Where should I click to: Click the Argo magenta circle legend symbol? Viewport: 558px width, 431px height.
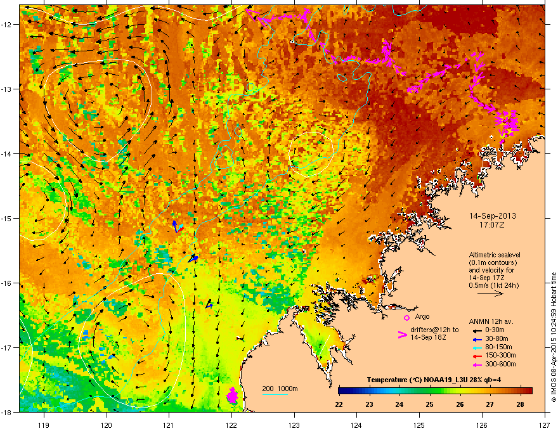(x=406, y=318)
